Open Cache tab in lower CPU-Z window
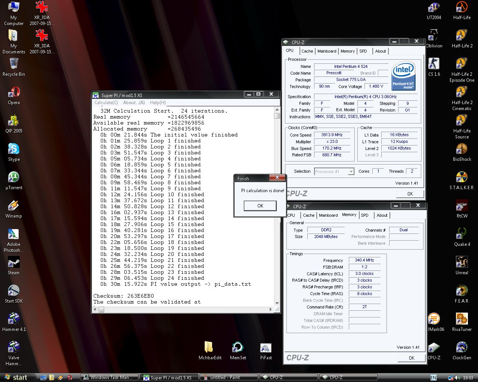Screen dimensions: 478x382 point(309,215)
